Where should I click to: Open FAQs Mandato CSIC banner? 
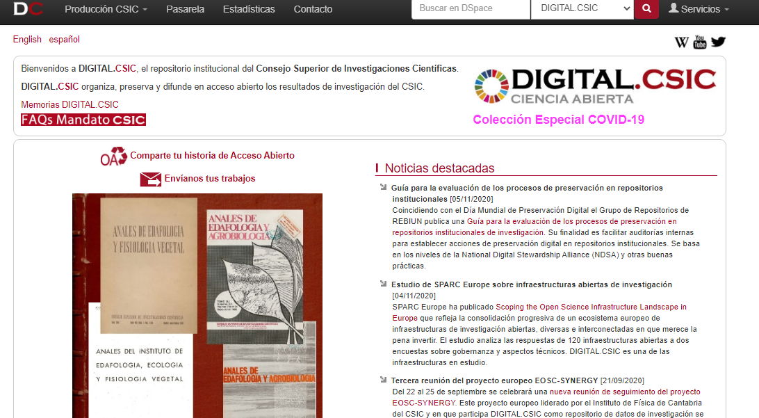tap(83, 120)
